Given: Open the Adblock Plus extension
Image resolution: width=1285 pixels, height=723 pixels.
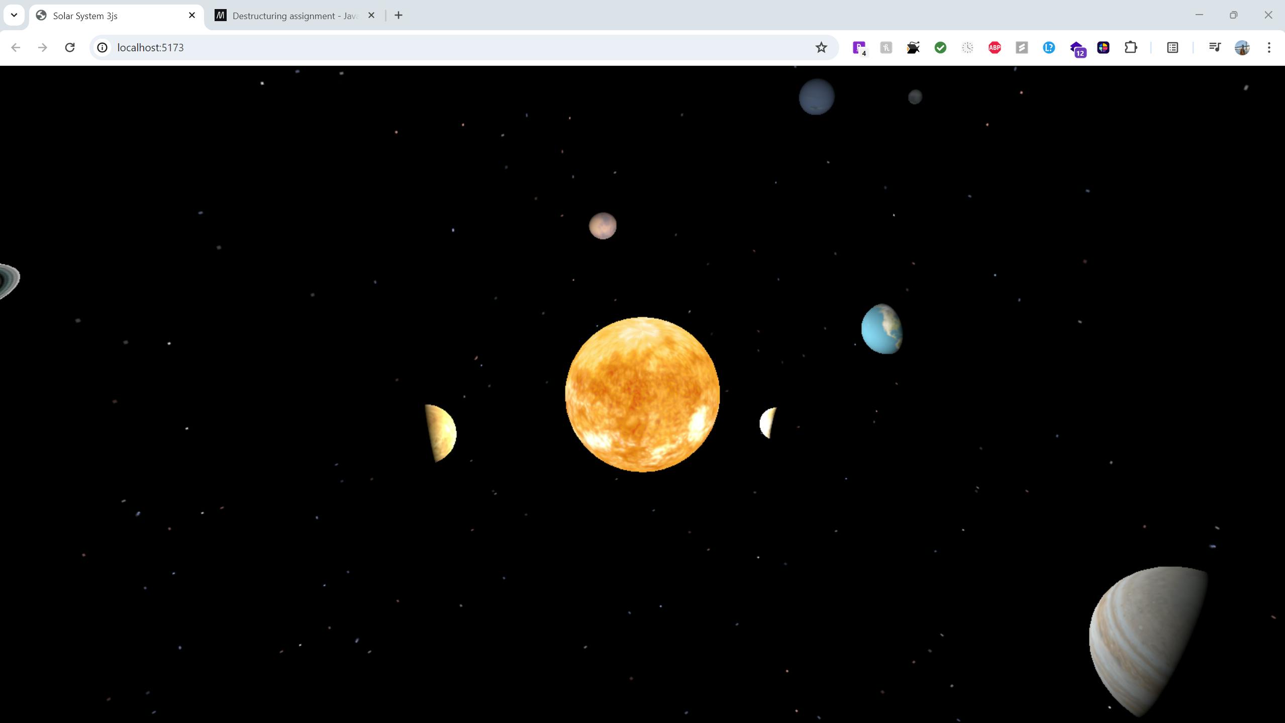Looking at the screenshot, I should [995, 47].
